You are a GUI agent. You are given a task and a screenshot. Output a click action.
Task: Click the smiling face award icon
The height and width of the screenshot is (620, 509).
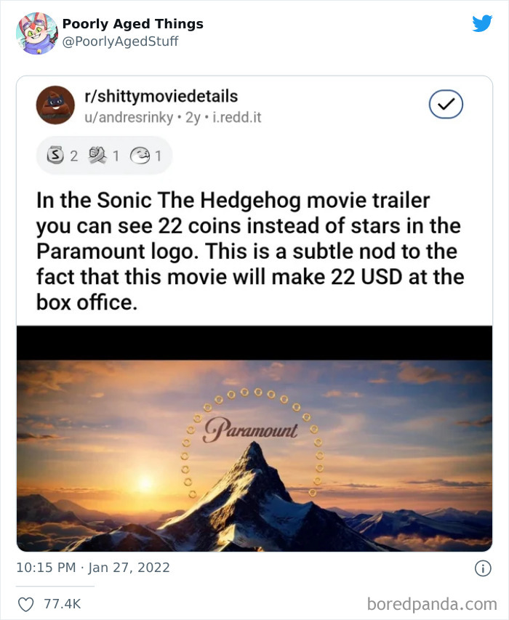coord(140,156)
